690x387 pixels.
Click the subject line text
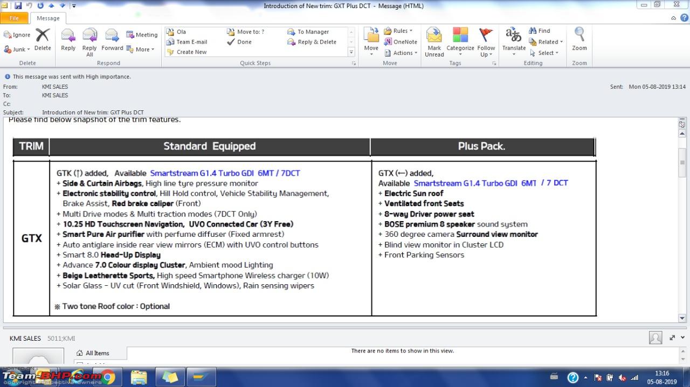tap(93, 112)
